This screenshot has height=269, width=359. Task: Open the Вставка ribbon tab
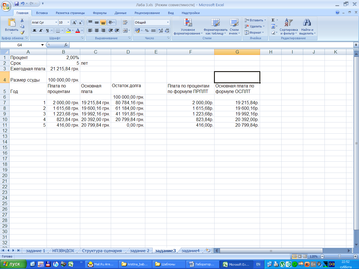click(x=42, y=13)
